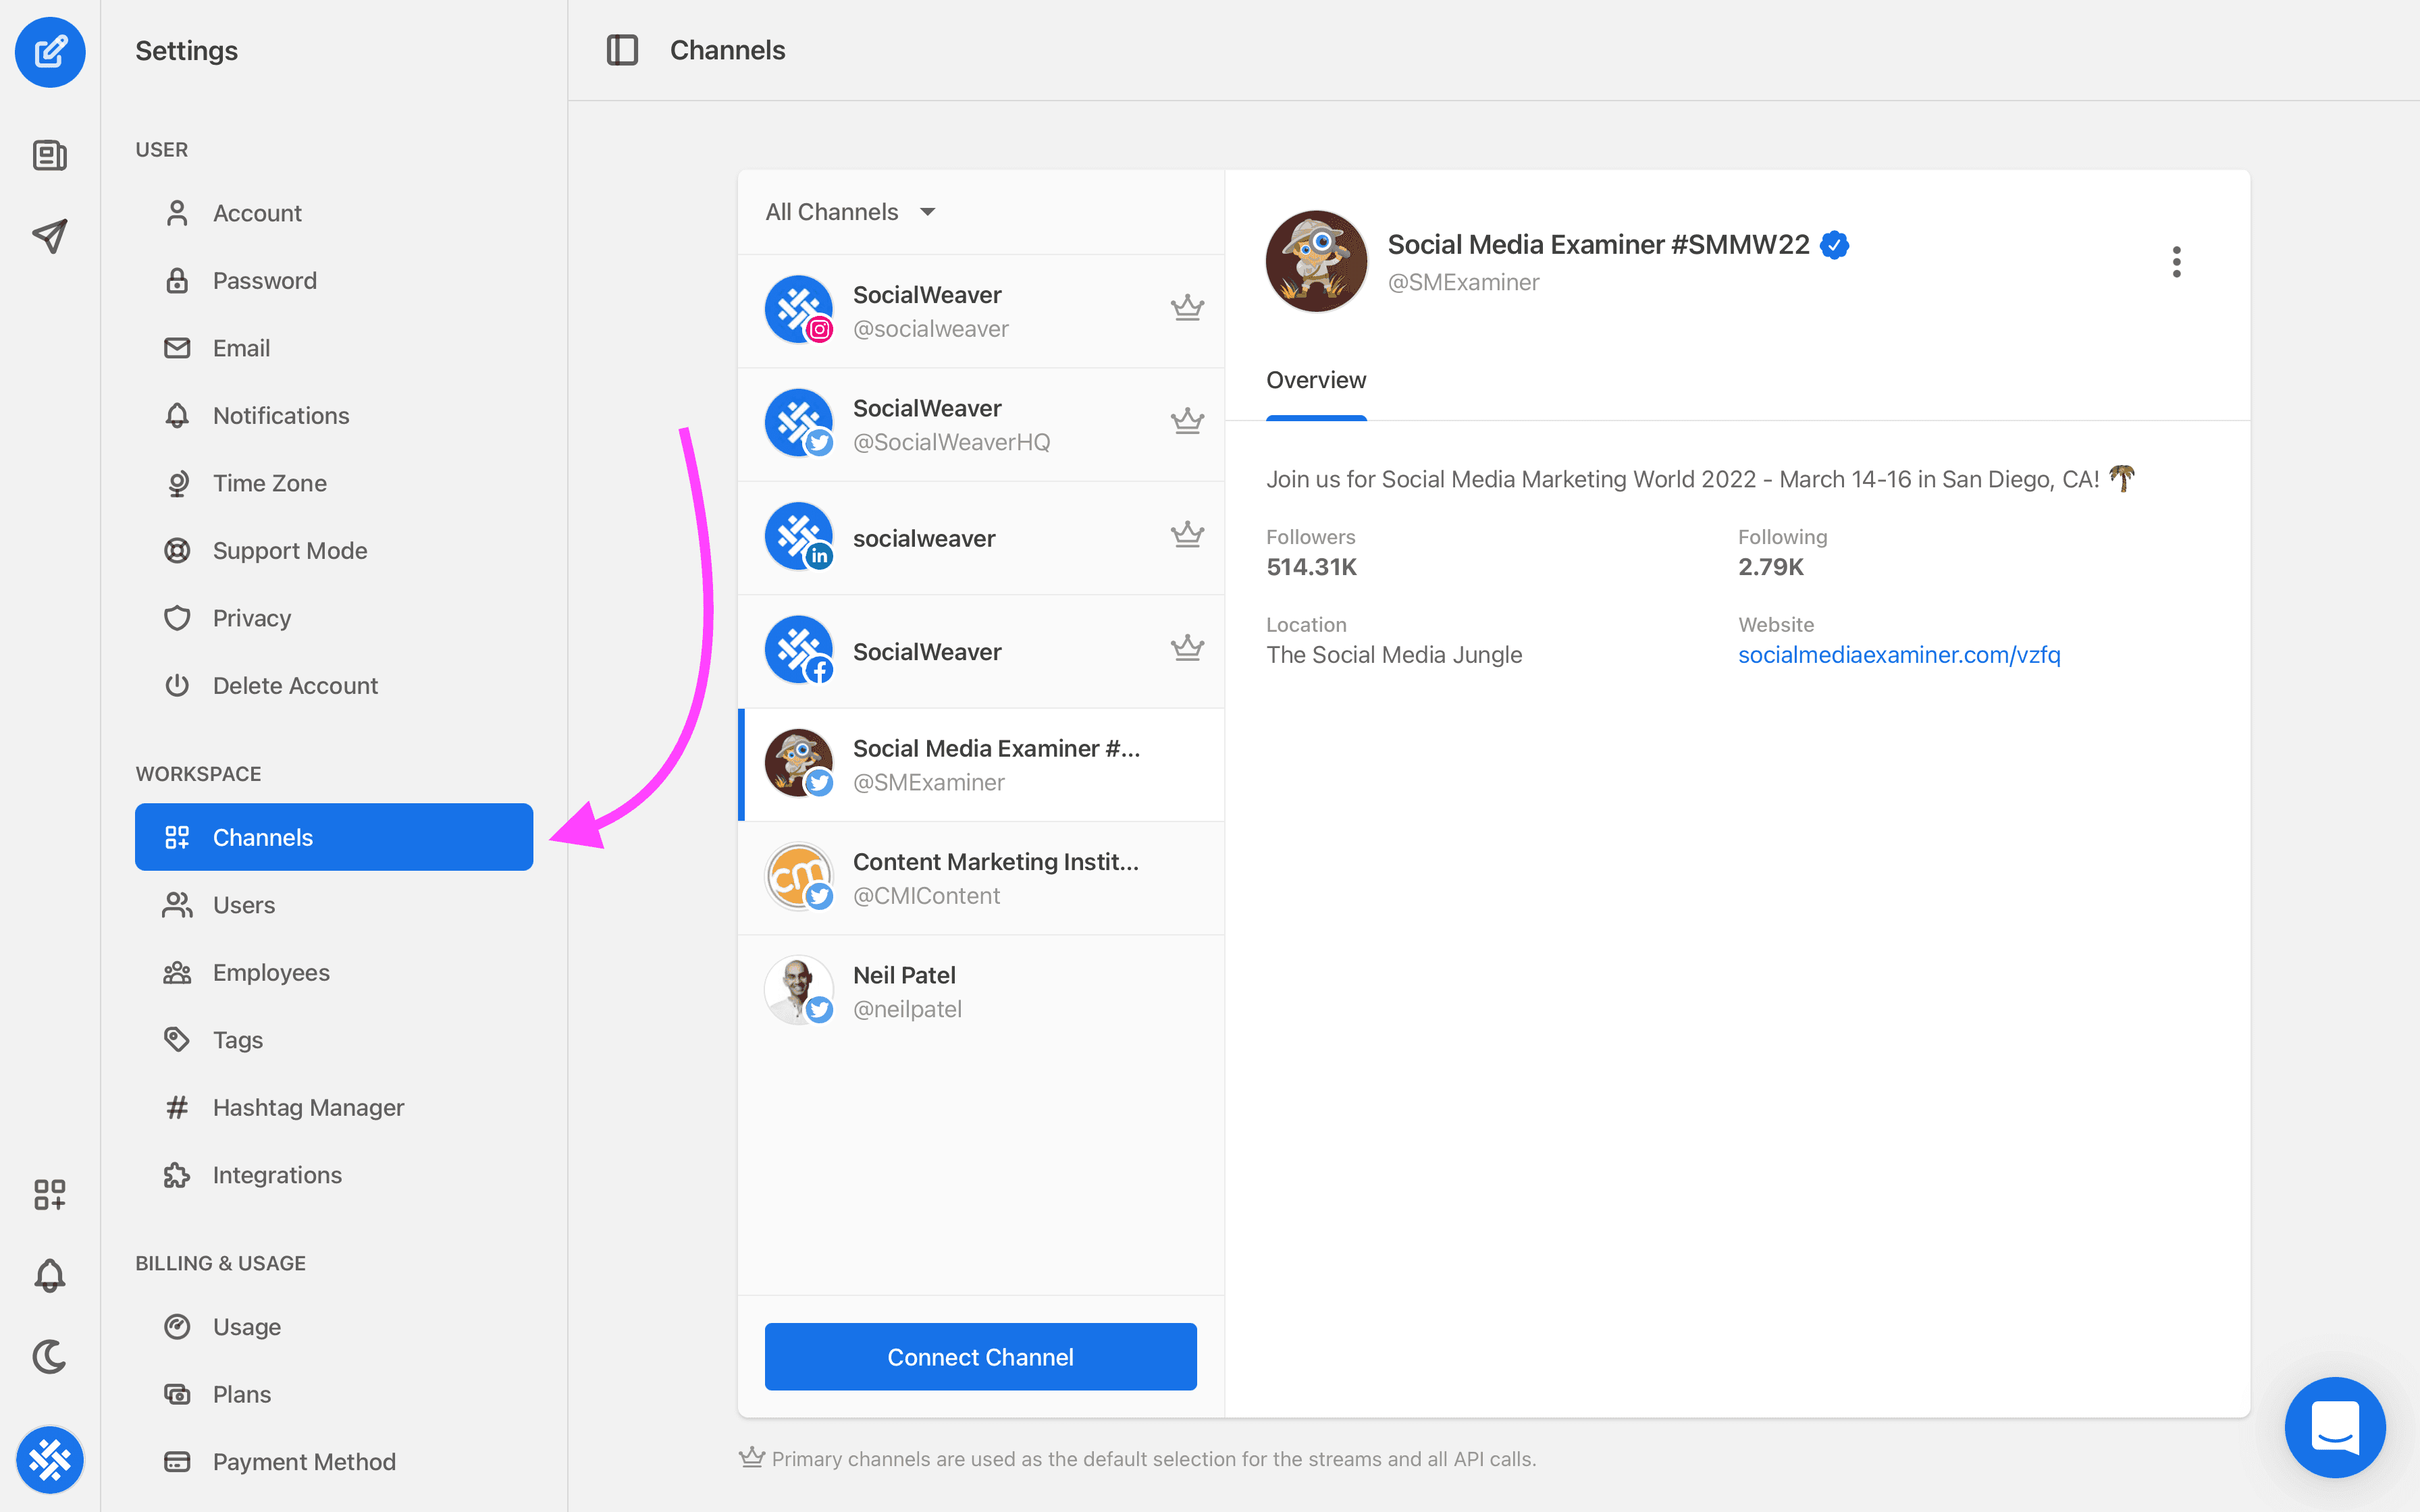Image resolution: width=2420 pixels, height=1512 pixels.
Task: Open Usage under Billing & Usage
Action: point(334,1327)
